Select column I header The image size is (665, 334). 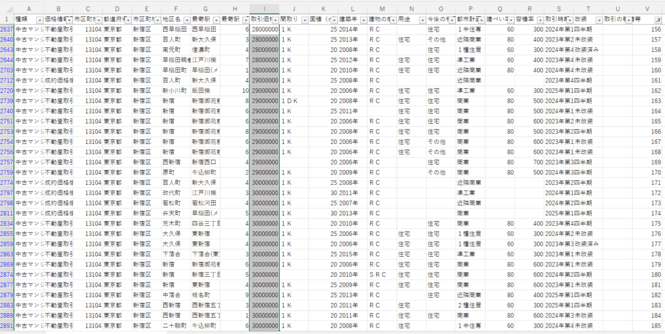point(265,8)
